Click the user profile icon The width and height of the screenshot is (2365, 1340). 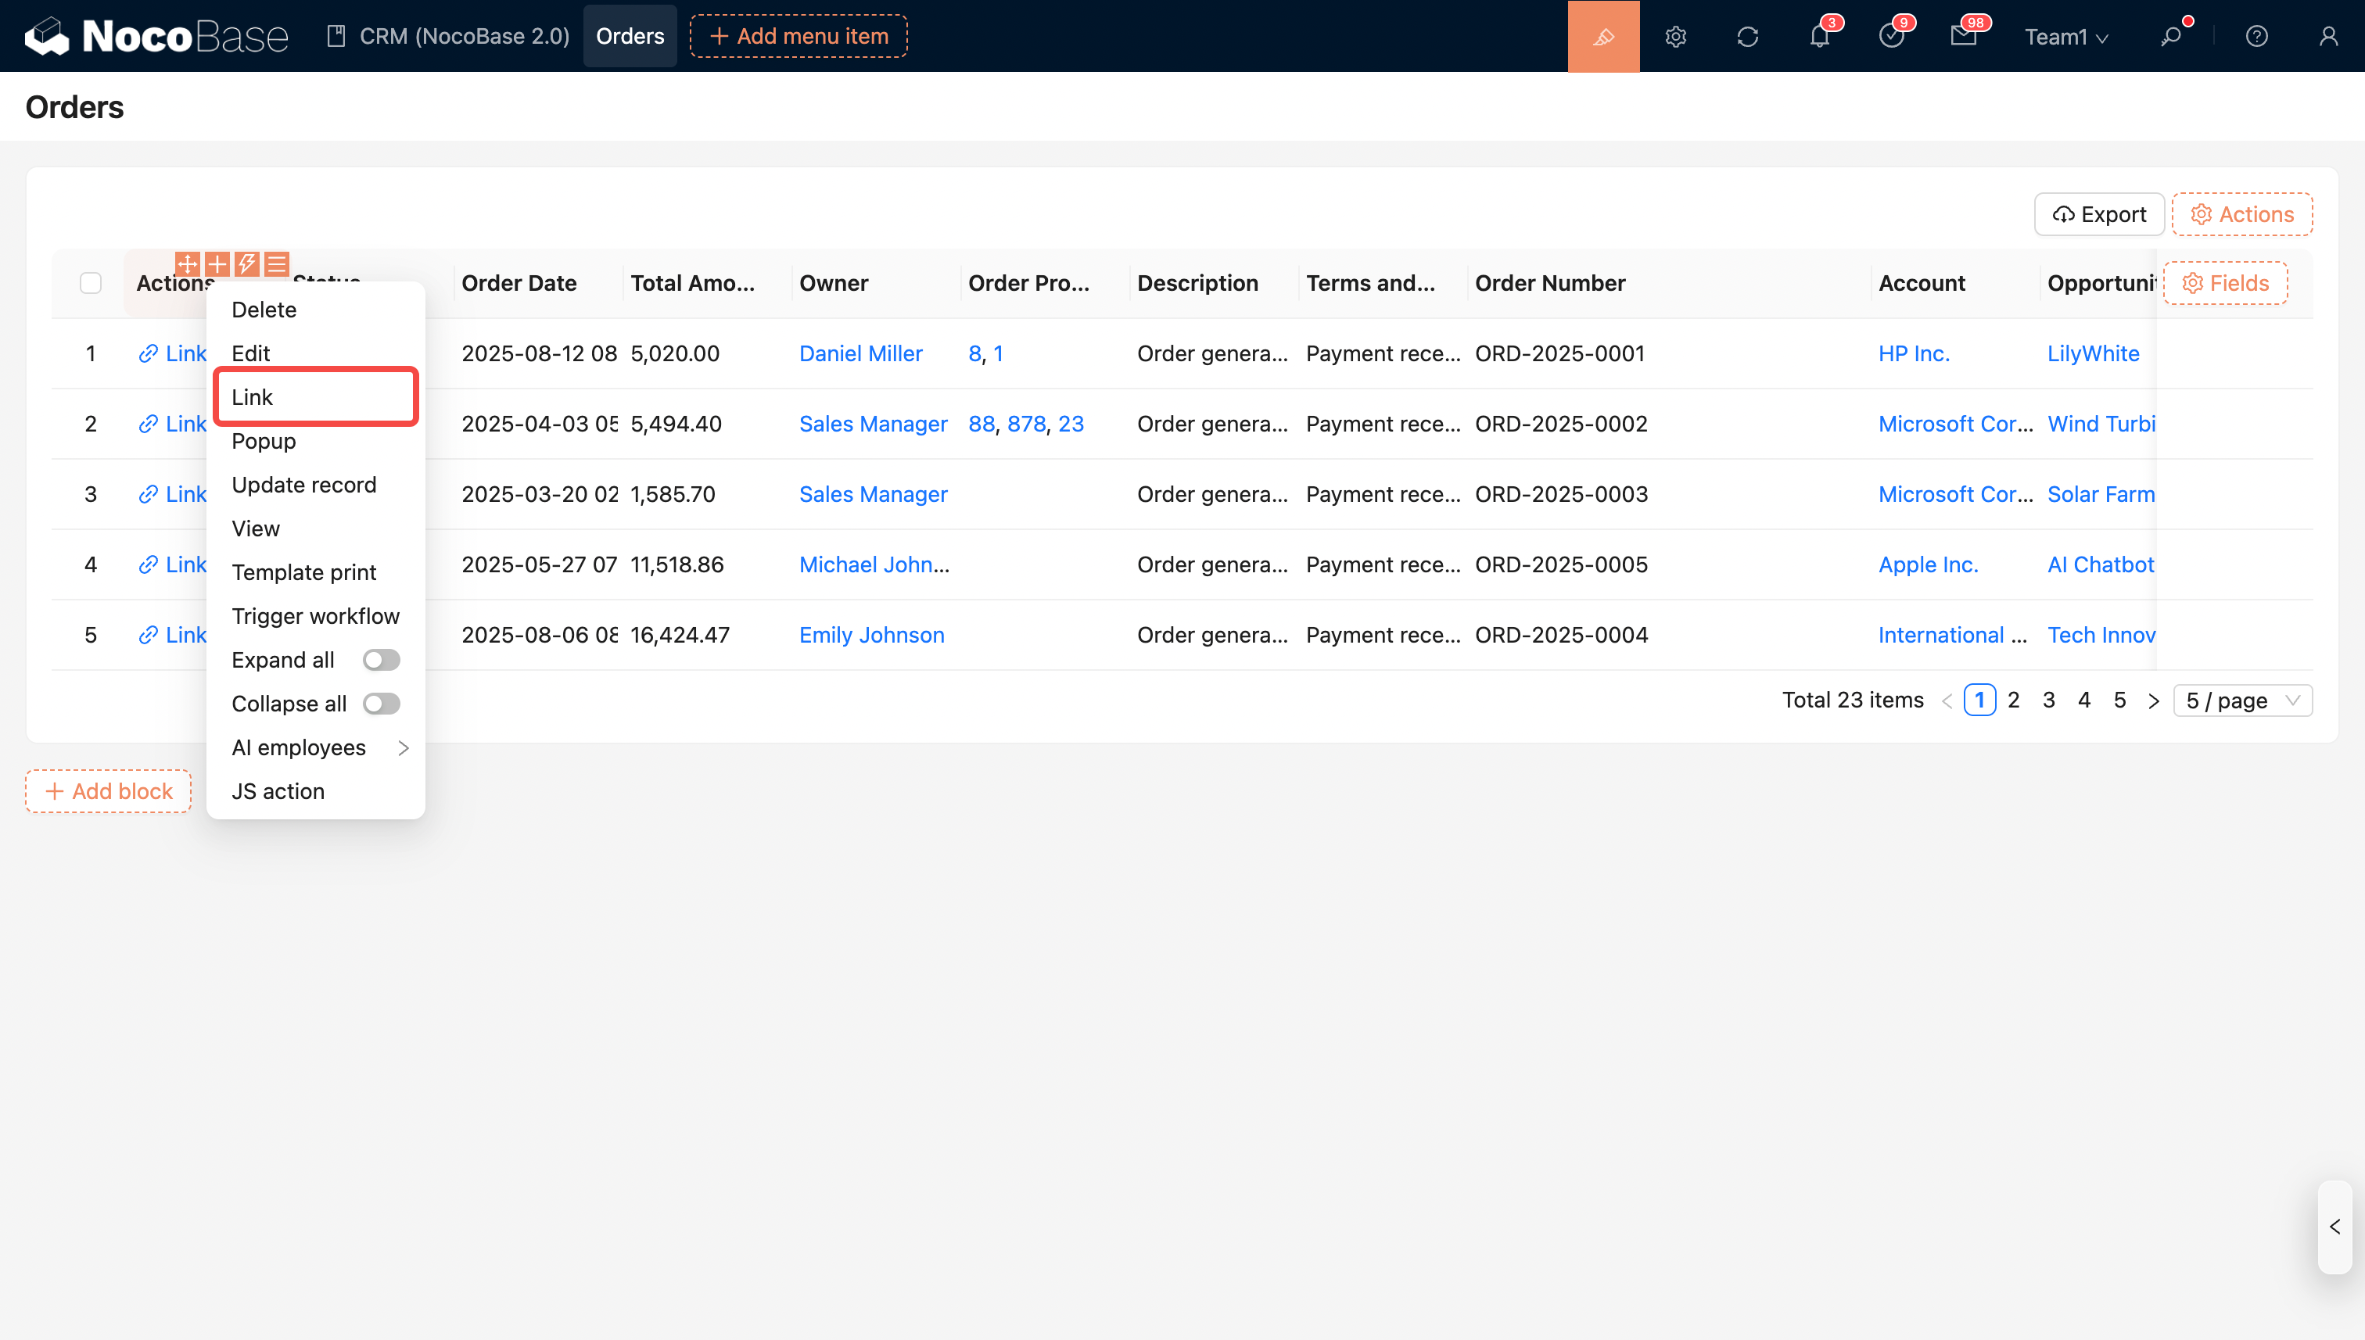pos(2328,36)
